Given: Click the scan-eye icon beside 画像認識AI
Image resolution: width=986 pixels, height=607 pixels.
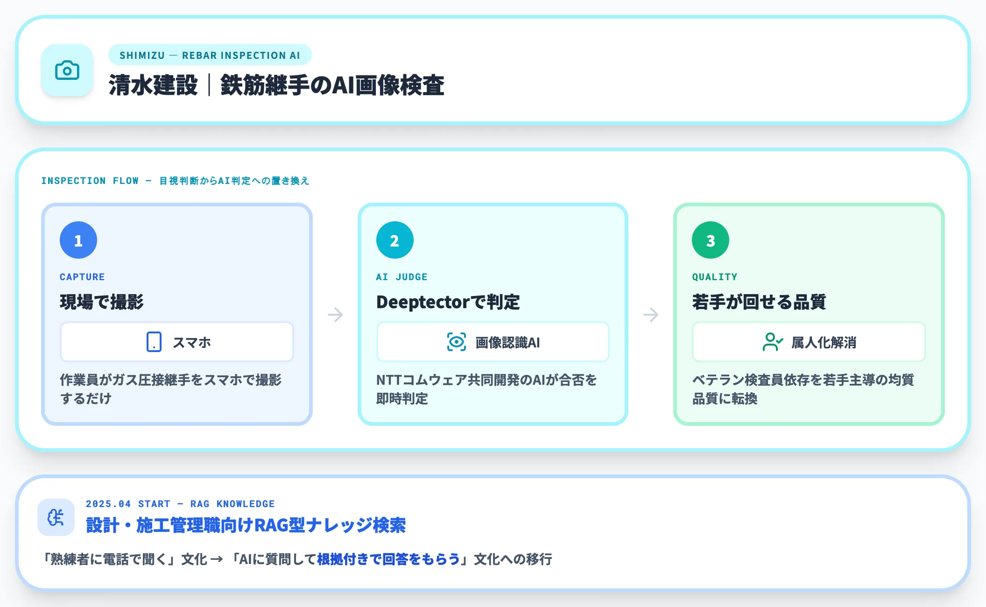Looking at the screenshot, I should pyautogui.click(x=456, y=342).
